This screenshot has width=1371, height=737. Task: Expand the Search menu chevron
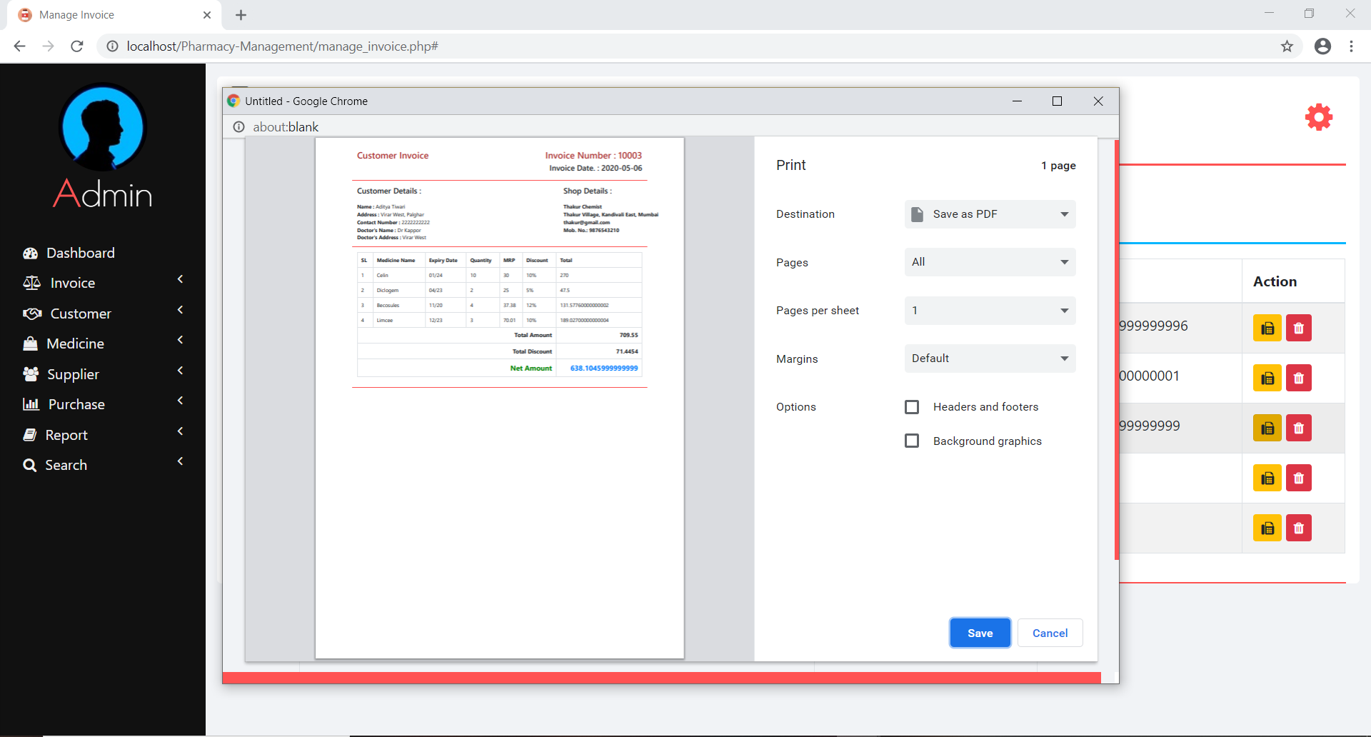click(181, 461)
